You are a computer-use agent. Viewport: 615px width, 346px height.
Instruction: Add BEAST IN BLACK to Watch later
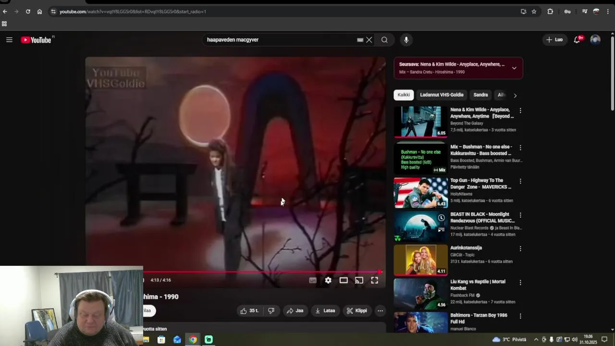click(441, 218)
